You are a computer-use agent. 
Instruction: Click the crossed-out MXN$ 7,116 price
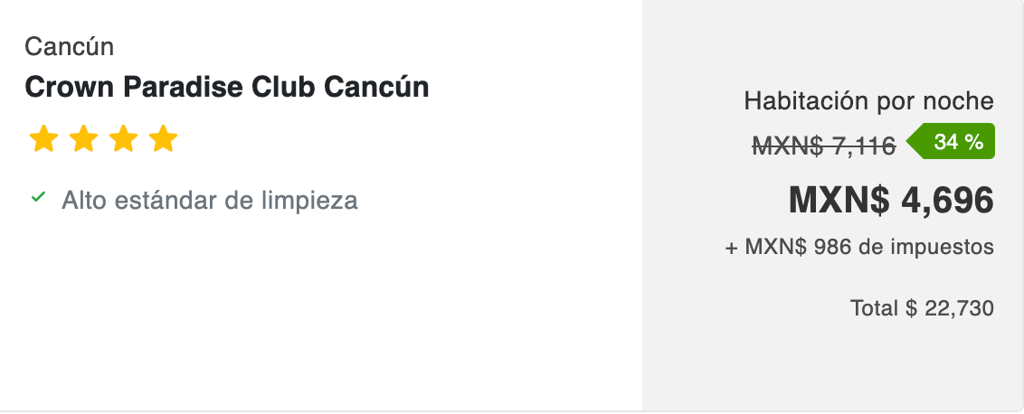(x=824, y=145)
